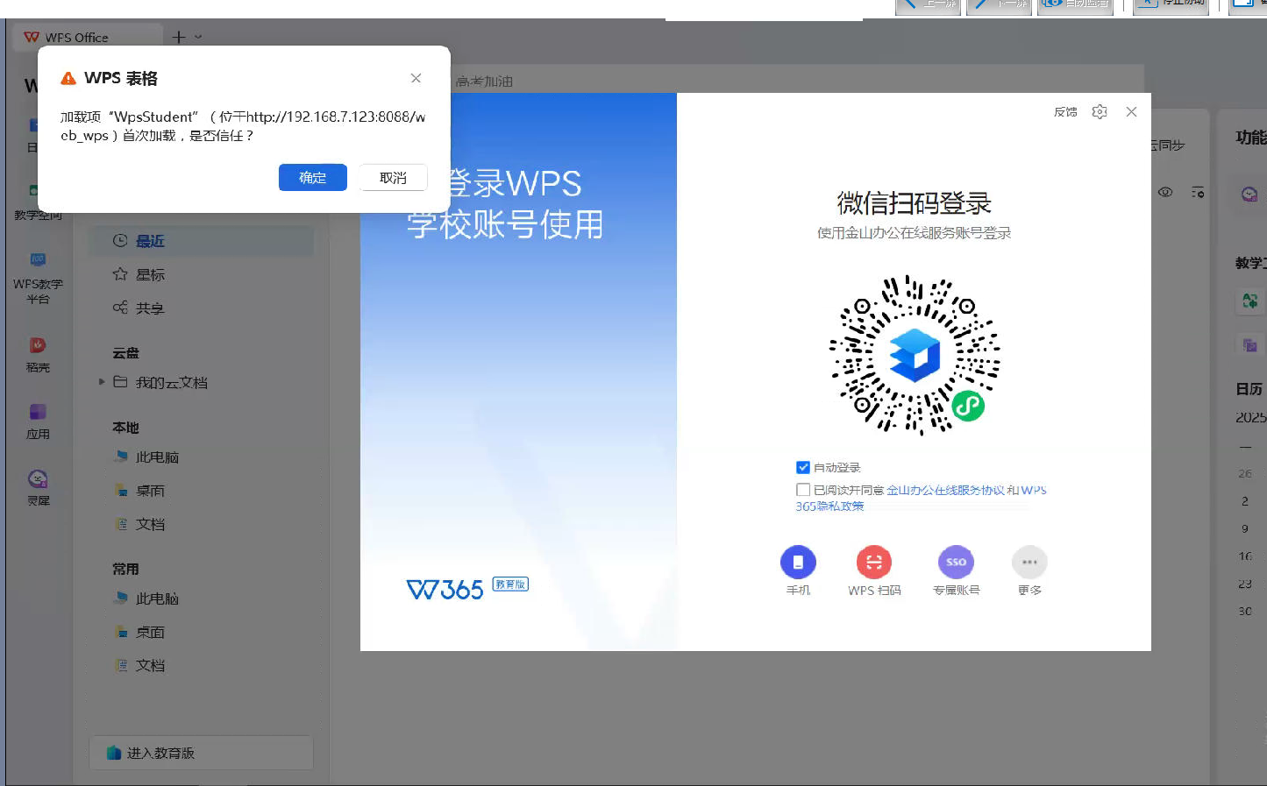Open 稻壳 in the left rail
The height and width of the screenshot is (786, 1267).
click(x=38, y=354)
